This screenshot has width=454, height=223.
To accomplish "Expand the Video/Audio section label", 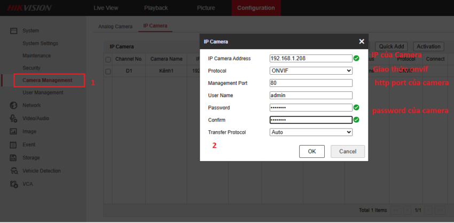I will [x=36, y=118].
